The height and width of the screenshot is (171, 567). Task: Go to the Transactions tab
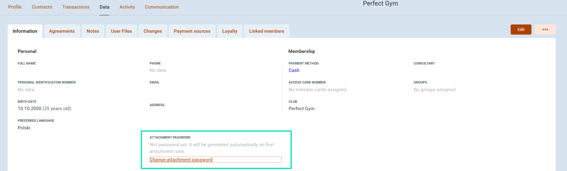click(x=76, y=7)
